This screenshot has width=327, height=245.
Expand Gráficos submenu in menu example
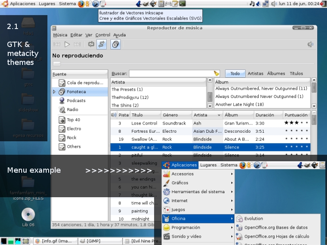click(198, 183)
